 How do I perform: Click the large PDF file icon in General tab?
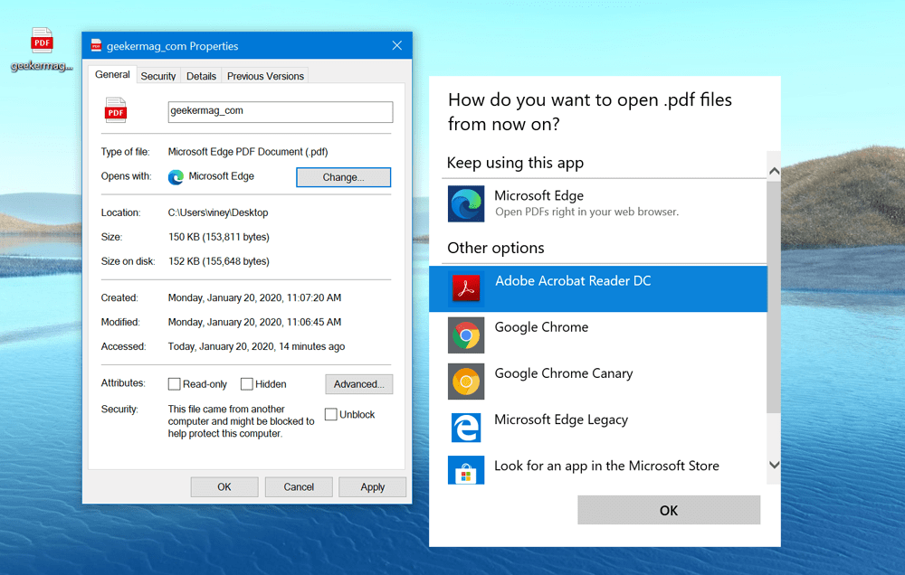pos(116,110)
